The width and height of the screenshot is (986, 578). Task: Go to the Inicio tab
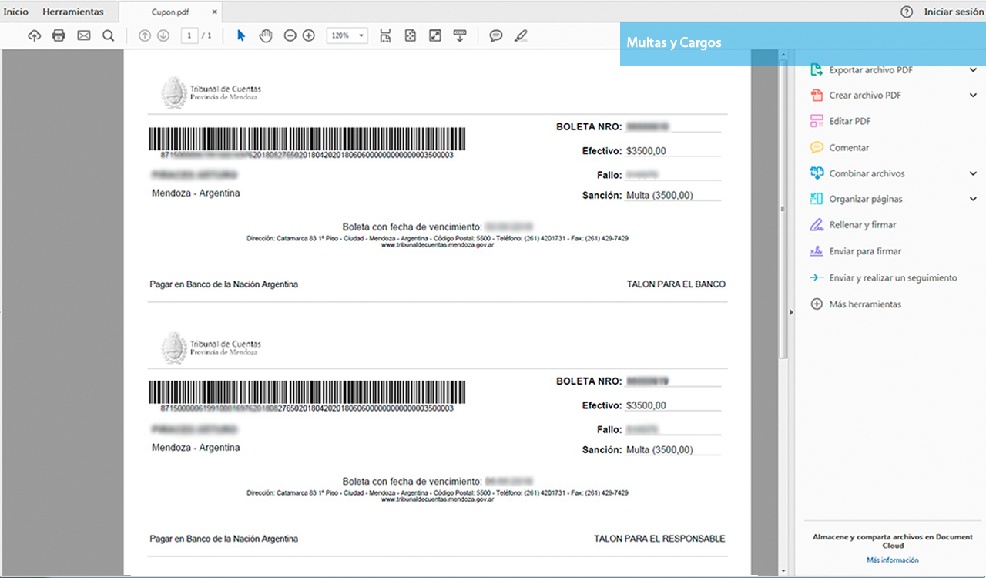pos(15,12)
